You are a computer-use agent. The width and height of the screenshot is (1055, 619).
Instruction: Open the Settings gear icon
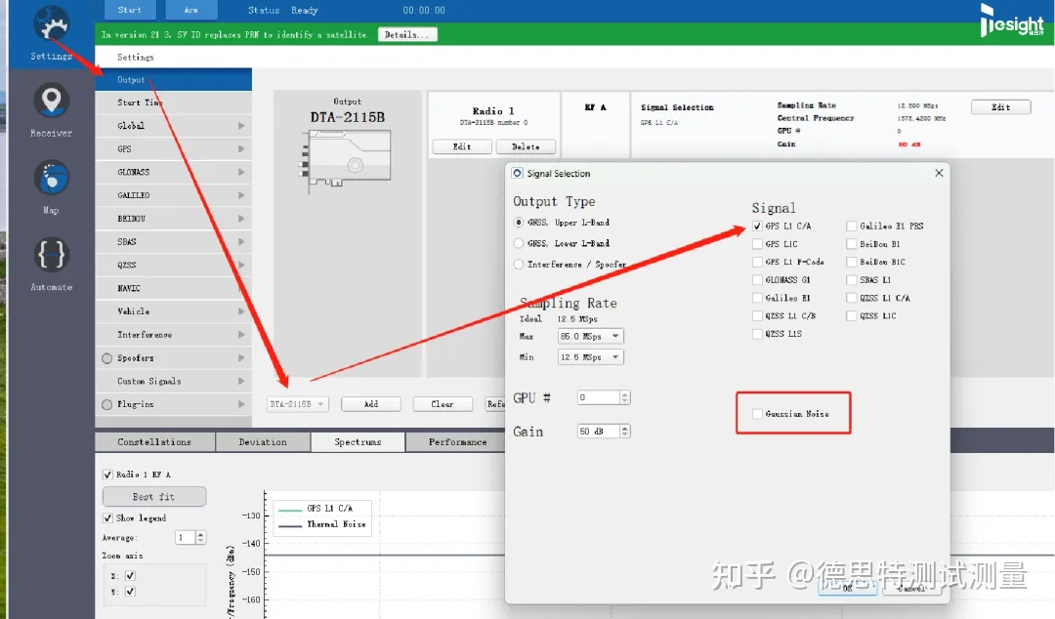click(51, 24)
